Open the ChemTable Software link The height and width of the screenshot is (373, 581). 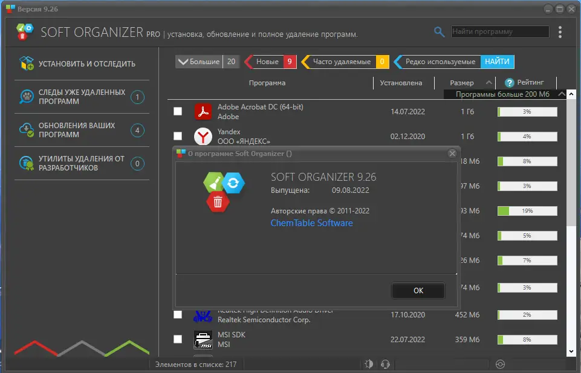coord(311,223)
